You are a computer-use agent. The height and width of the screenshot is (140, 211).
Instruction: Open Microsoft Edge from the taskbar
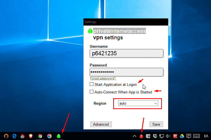(14, 136)
